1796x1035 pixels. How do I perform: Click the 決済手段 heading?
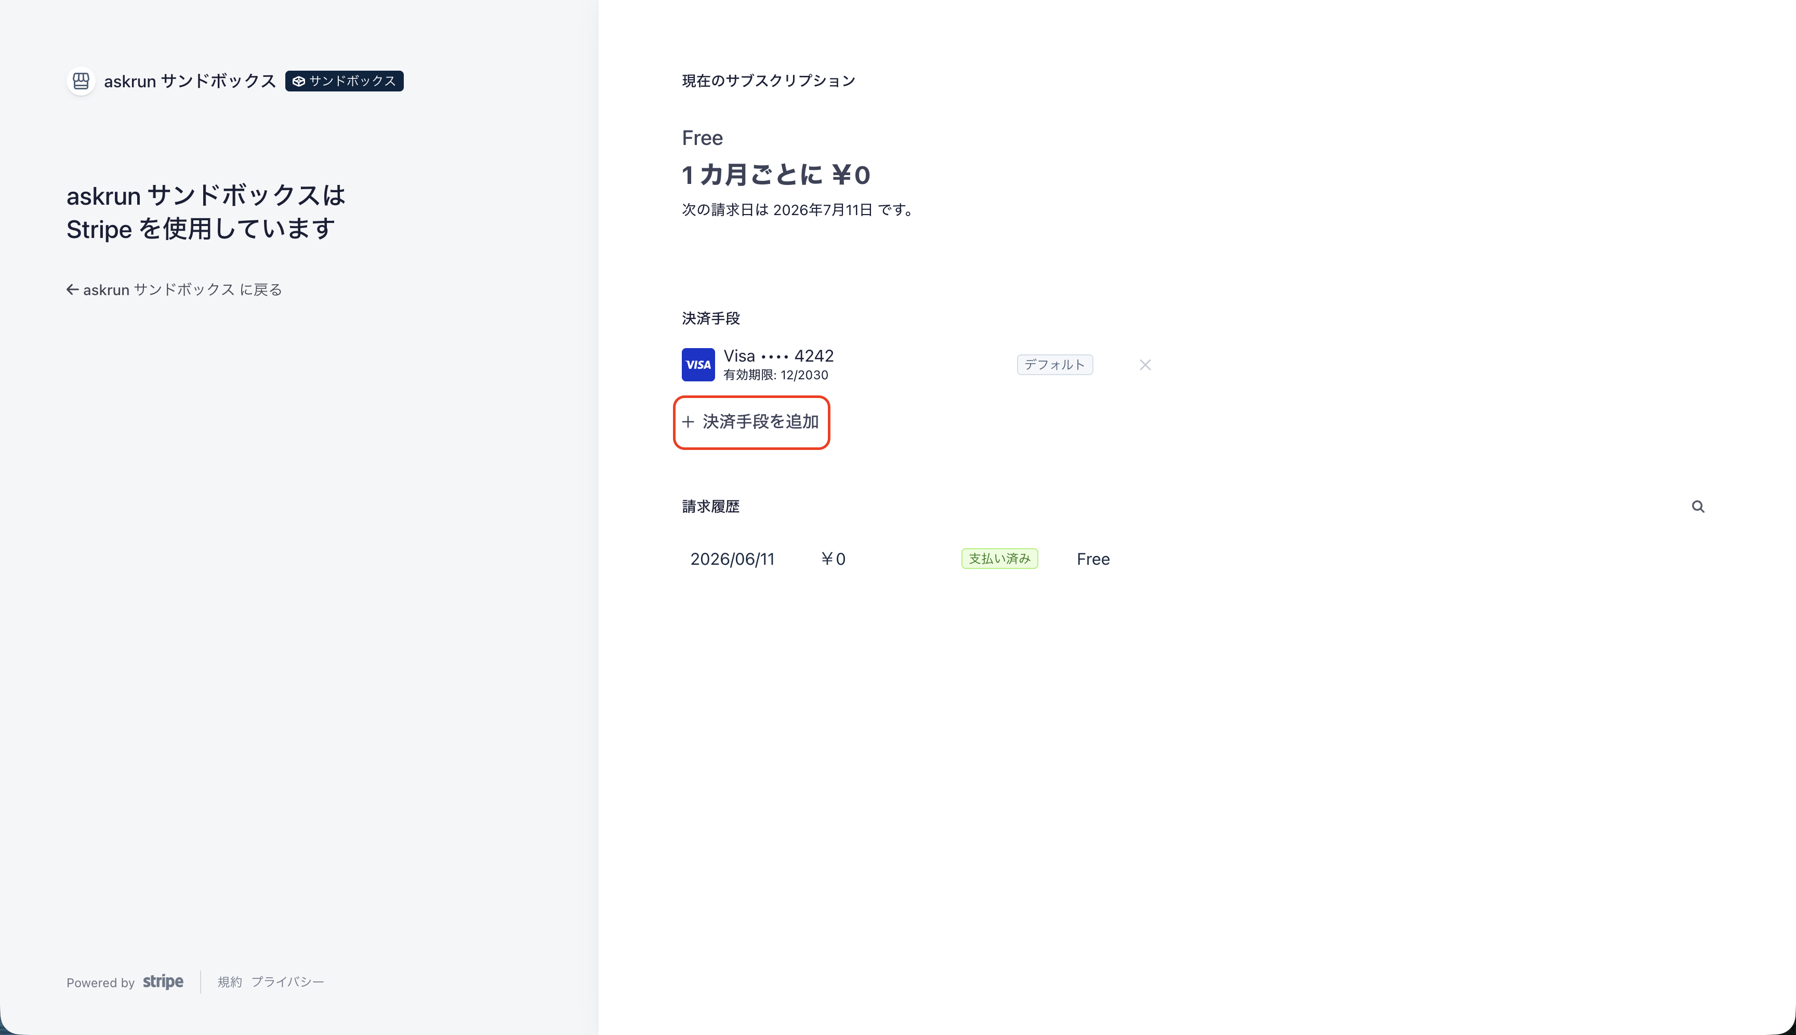[x=710, y=319]
